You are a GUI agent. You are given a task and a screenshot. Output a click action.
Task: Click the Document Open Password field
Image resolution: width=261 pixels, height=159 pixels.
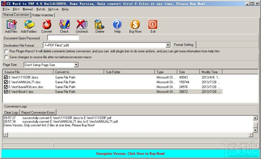63,38
